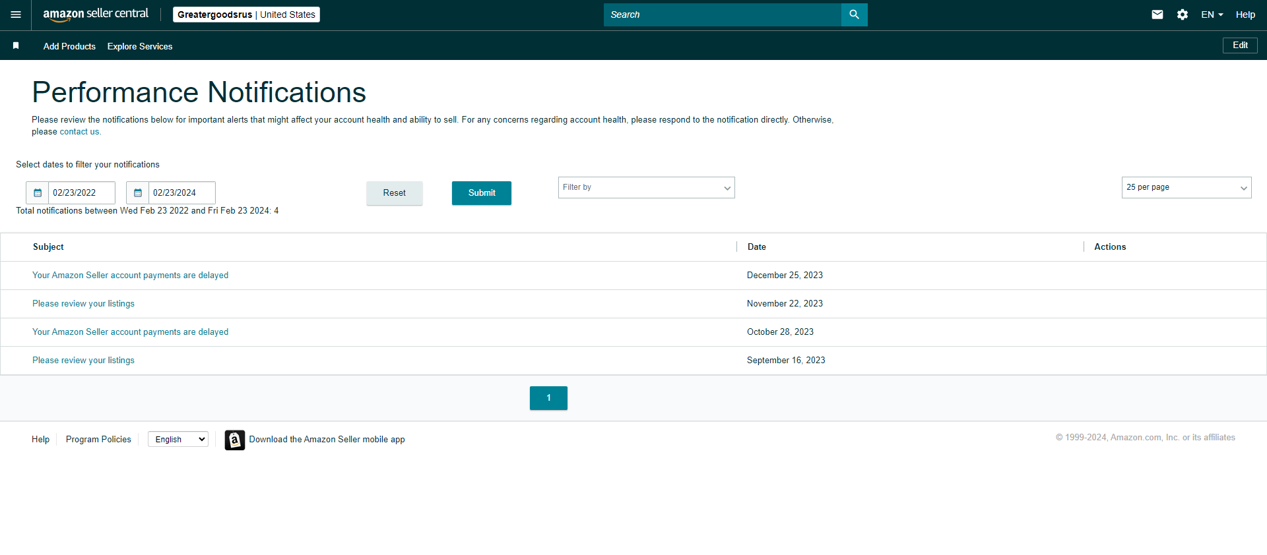Click the footer Help link

[x=40, y=440]
